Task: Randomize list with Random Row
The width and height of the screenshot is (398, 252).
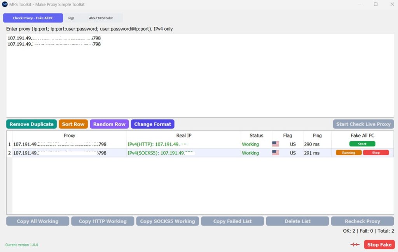Action: [x=109, y=124]
